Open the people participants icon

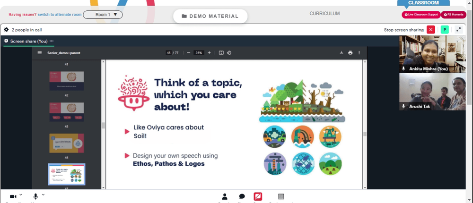[225, 196]
